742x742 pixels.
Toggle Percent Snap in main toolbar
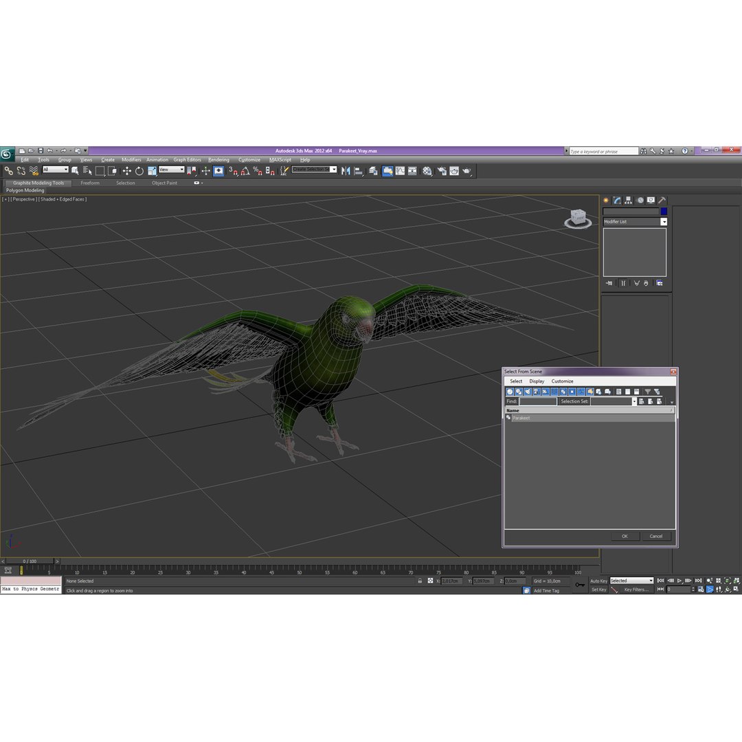(258, 171)
